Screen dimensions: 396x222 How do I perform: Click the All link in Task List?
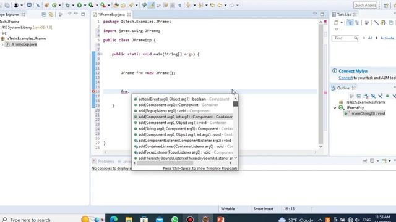click(x=370, y=38)
